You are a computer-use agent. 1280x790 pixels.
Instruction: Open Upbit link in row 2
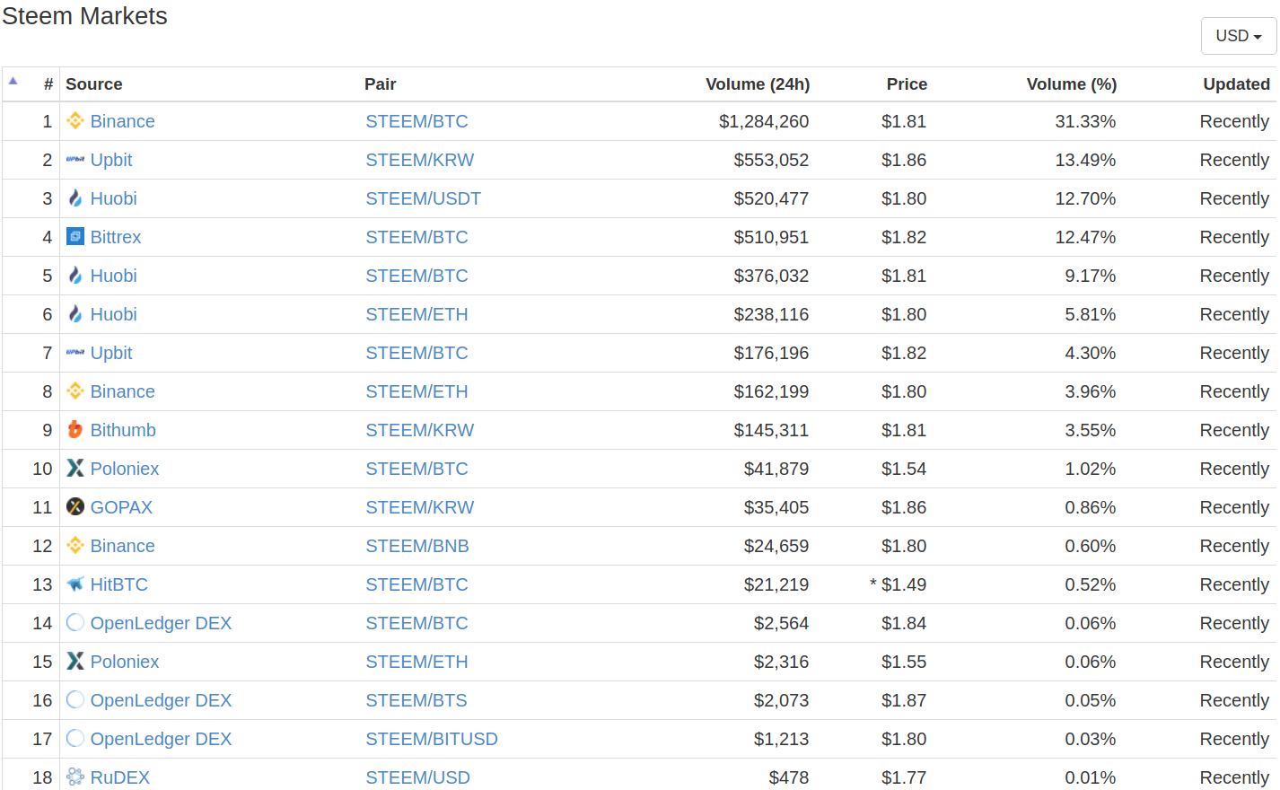coord(111,160)
